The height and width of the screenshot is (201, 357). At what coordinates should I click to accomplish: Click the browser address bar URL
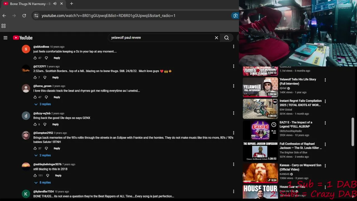[108, 16]
